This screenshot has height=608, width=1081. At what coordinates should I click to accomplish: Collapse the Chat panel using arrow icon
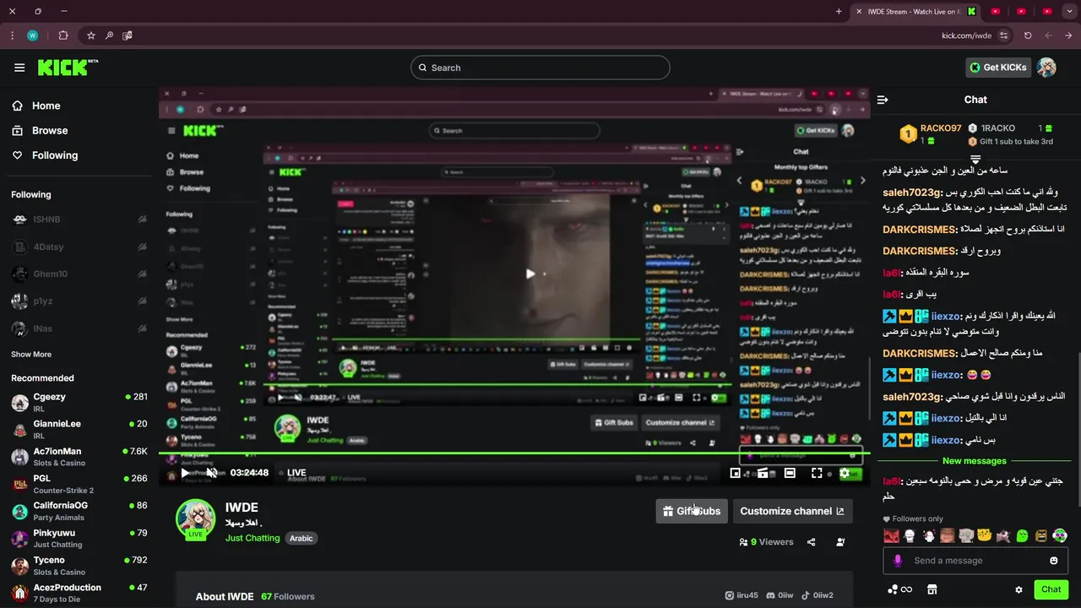(x=883, y=100)
